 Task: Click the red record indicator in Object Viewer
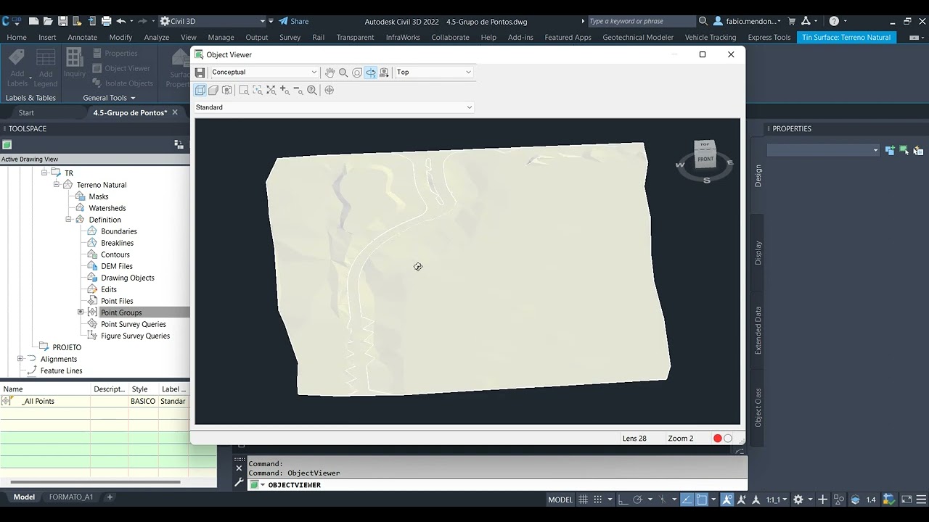point(717,438)
